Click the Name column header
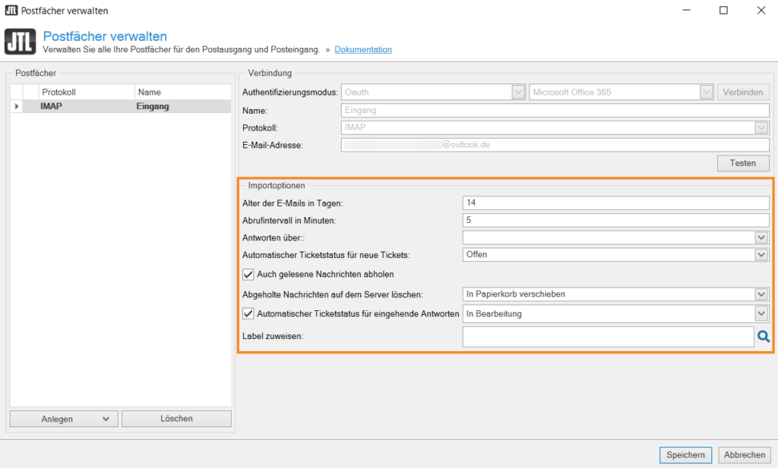Screen dimensions: 778x468 (181, 92)
